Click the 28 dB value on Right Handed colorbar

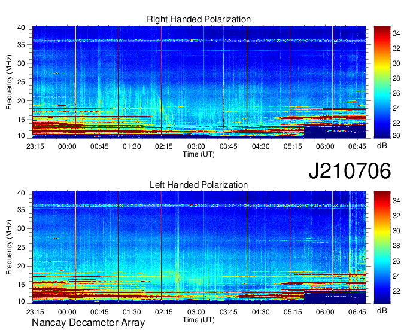pyautogui.click(x=396, y=78)
